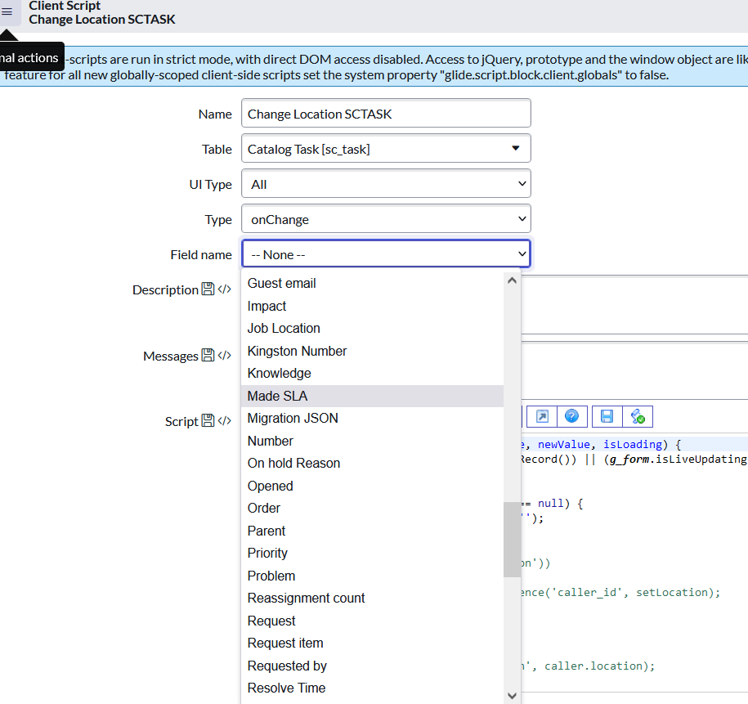This screenshot has width=748, height=704.
Task: Click the Field name label
Action: [x=201, y=255]
